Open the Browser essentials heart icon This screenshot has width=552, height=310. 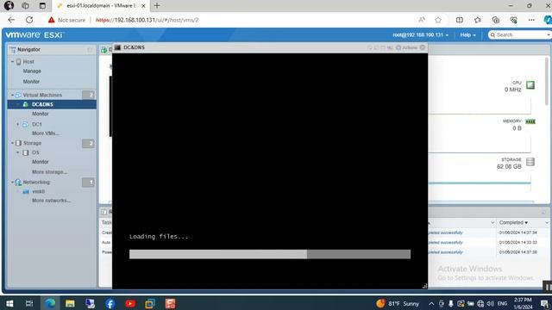(x=514, y=20)
